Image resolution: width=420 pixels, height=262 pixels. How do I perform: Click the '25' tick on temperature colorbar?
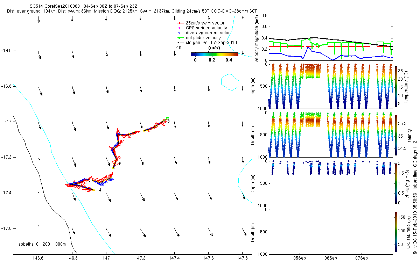coord(400,71)
